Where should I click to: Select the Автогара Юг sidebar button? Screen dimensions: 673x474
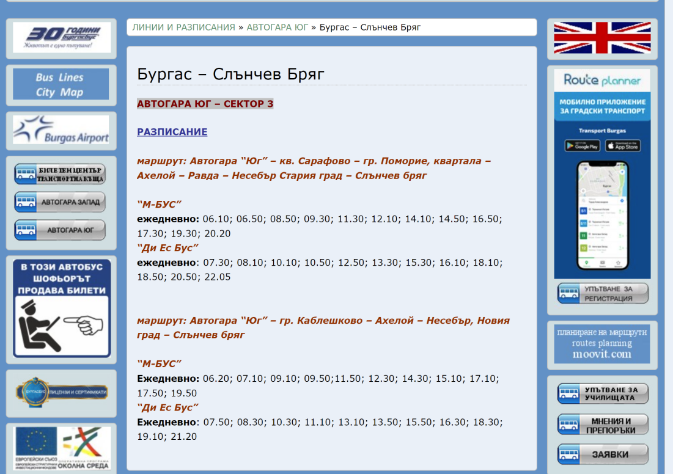pos(60,230)
